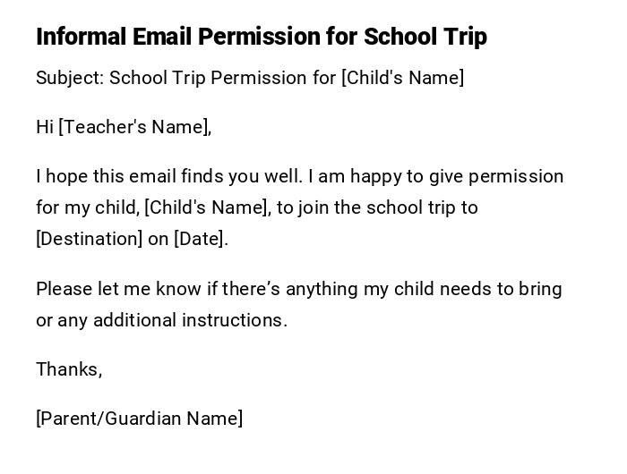Select the [Date] placeholder

pos(199,239)
